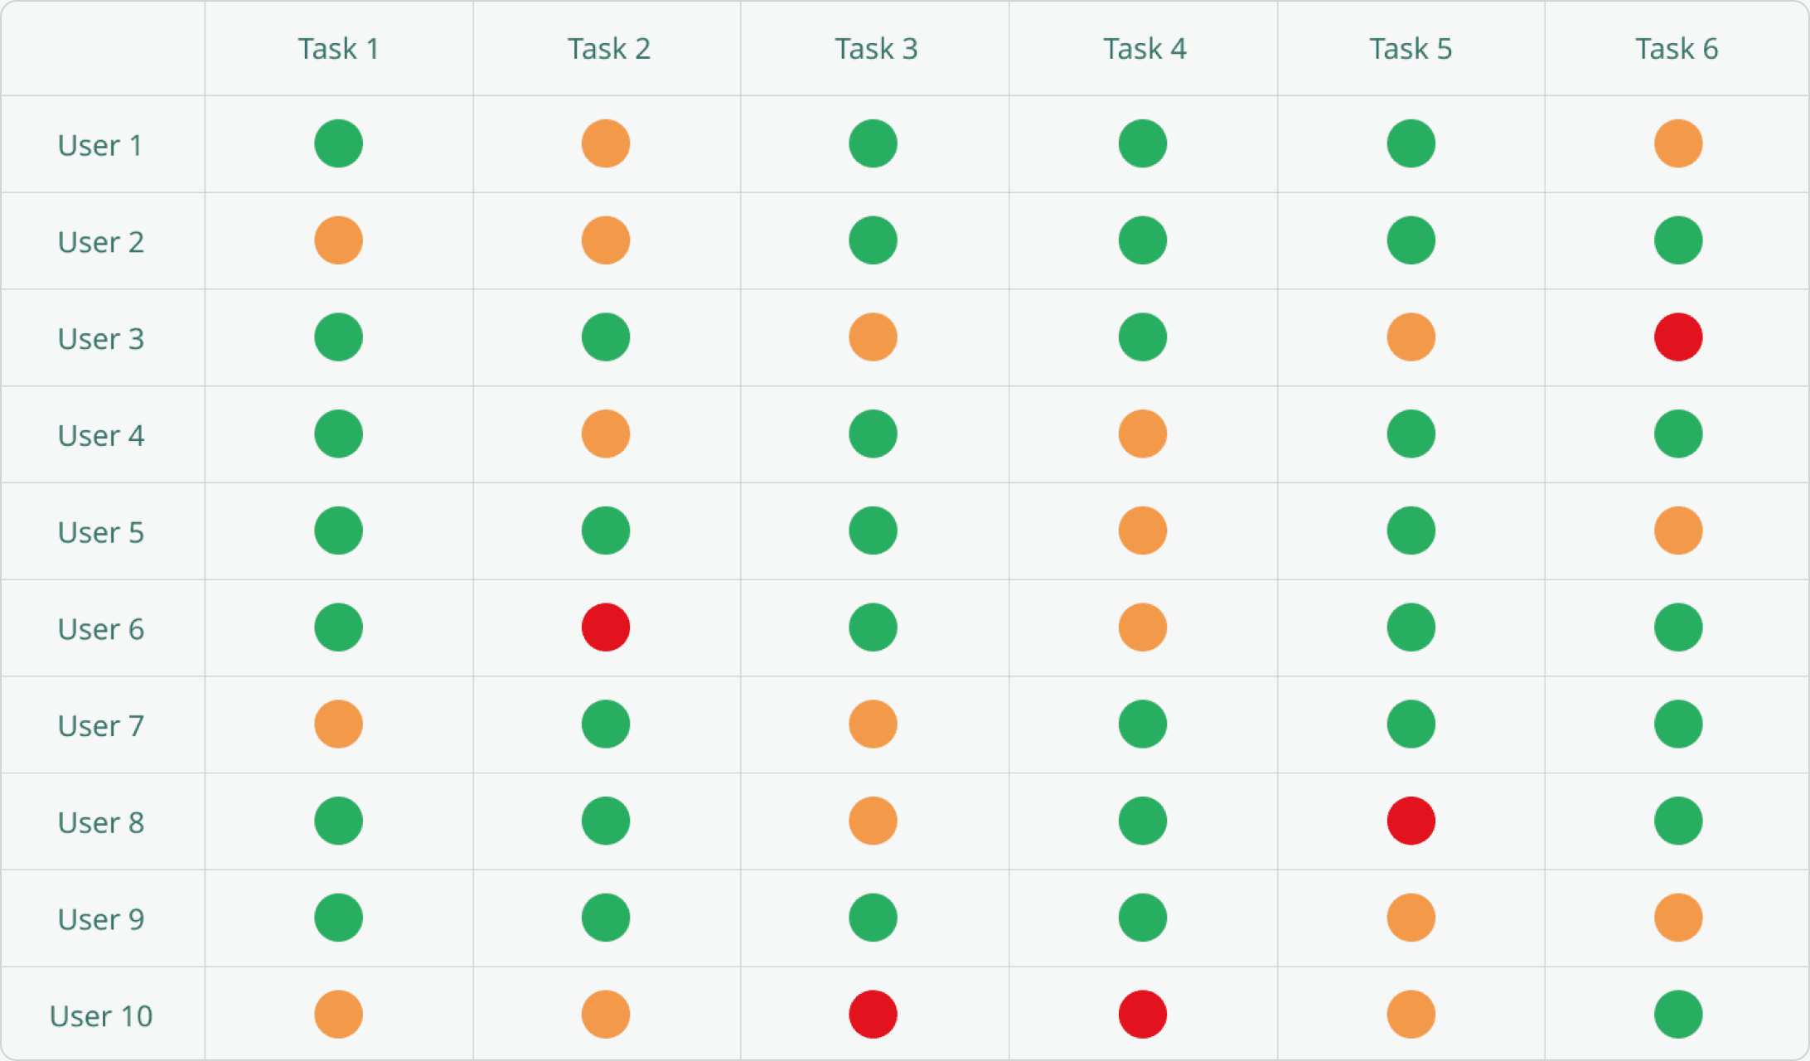The width and height of the screenshot is (1810, 1061).
Task: Select User 1's green Task 4 dot
Action: 1143,143
